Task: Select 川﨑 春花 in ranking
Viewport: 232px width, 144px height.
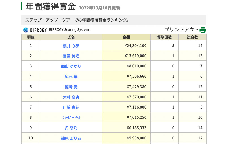Action: (x=71, y=107)
